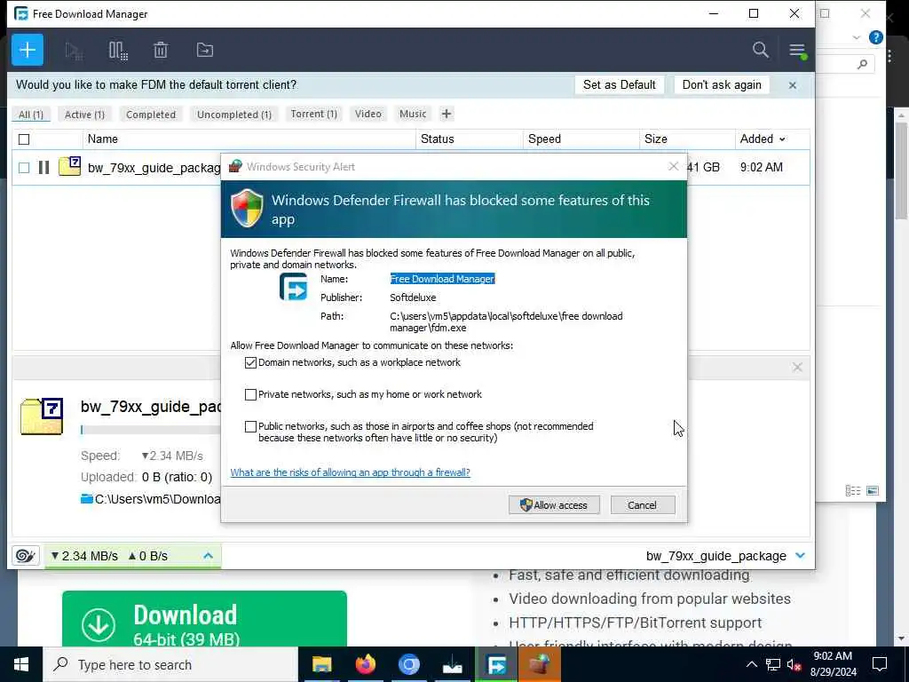Sort downloads by Speed column

[x=544, y=139]
